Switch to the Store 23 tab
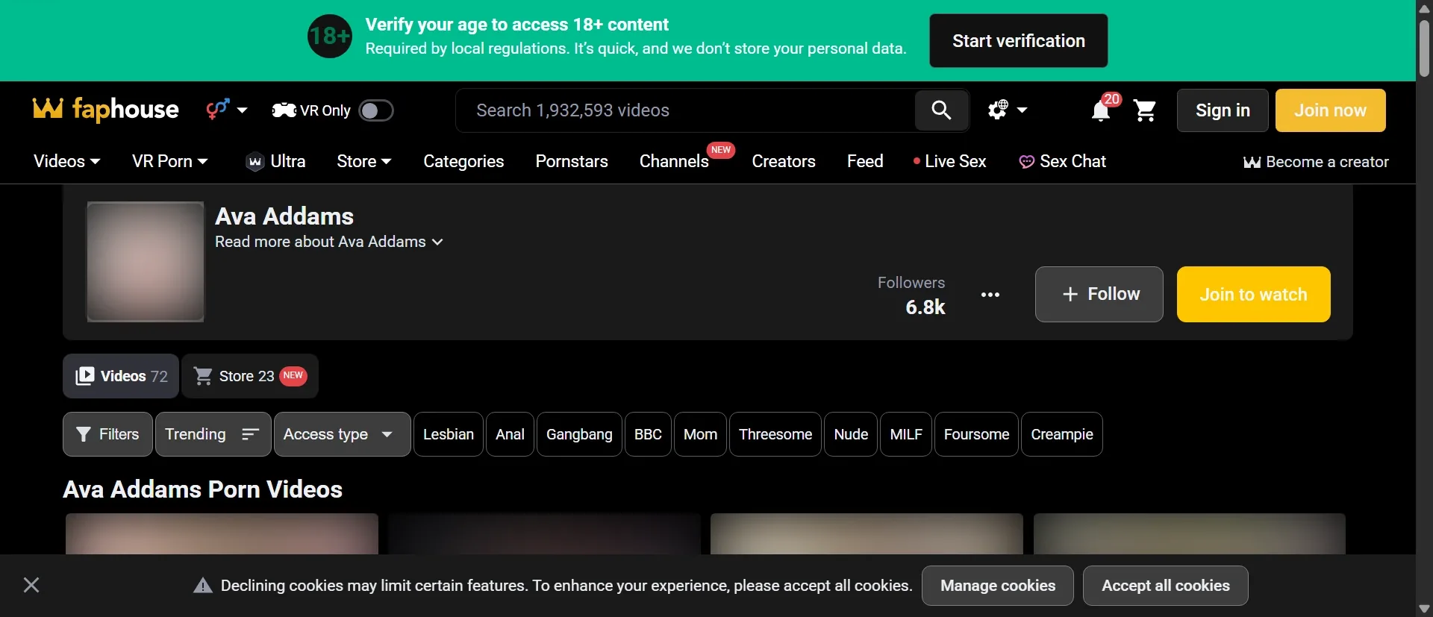This screenshot has height=617, width=1433. point(250,376)
